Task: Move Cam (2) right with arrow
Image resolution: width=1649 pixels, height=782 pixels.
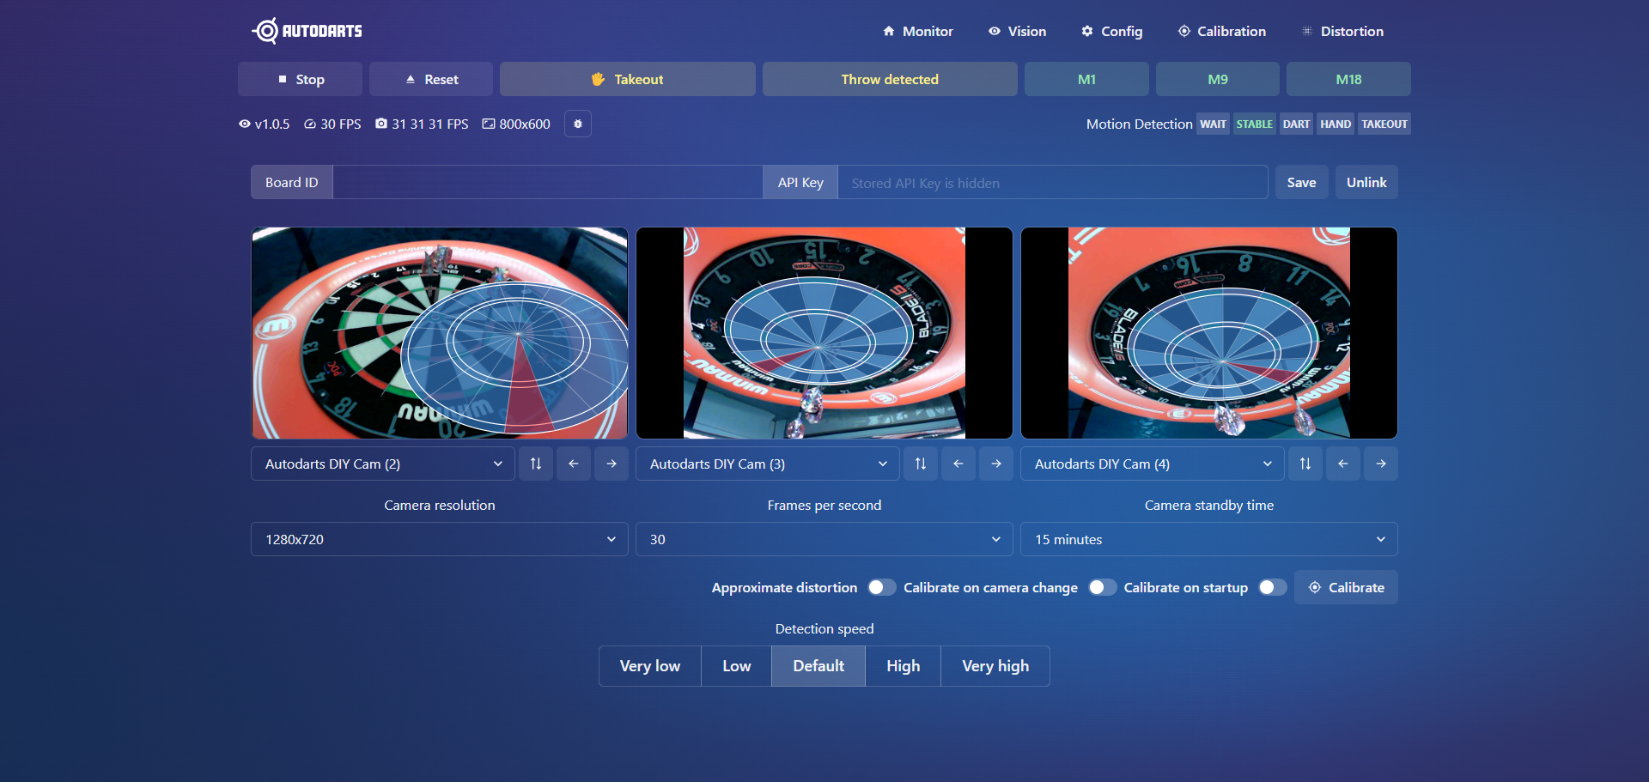Action: coord(612,464)
